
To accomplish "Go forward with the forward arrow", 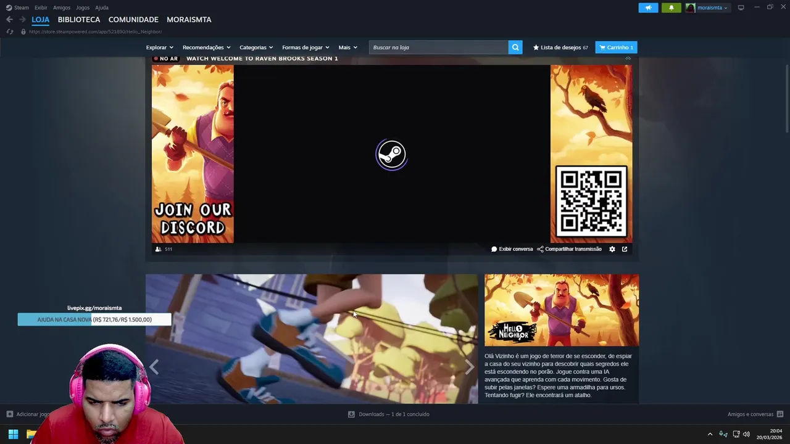I will click(22, 20).
